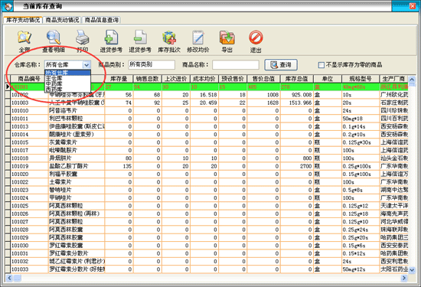Sort by 库存量 column header
The height and width of the screenshot is (287, 421).
[119, 79]
